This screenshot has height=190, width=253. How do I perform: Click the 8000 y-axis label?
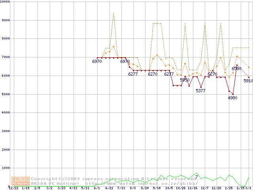pyautogui.click(x=6, y=39)
